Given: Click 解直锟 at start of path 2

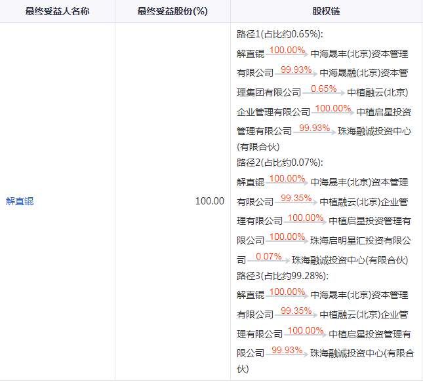Looking at the screenshot, I should point(250,182).
